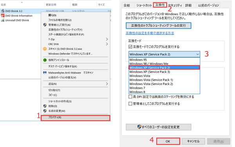Expand the 送る(N) submenu

click(x=107, y=84)
